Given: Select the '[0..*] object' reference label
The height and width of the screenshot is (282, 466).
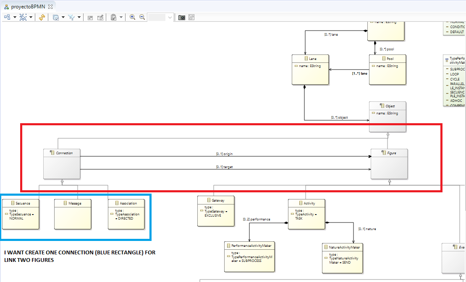Looking at the screenshot, I should 339,117.
